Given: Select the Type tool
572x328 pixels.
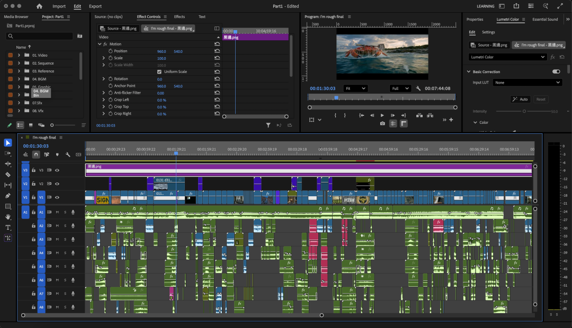Looking at the screenshot, I should coord(7,227).
